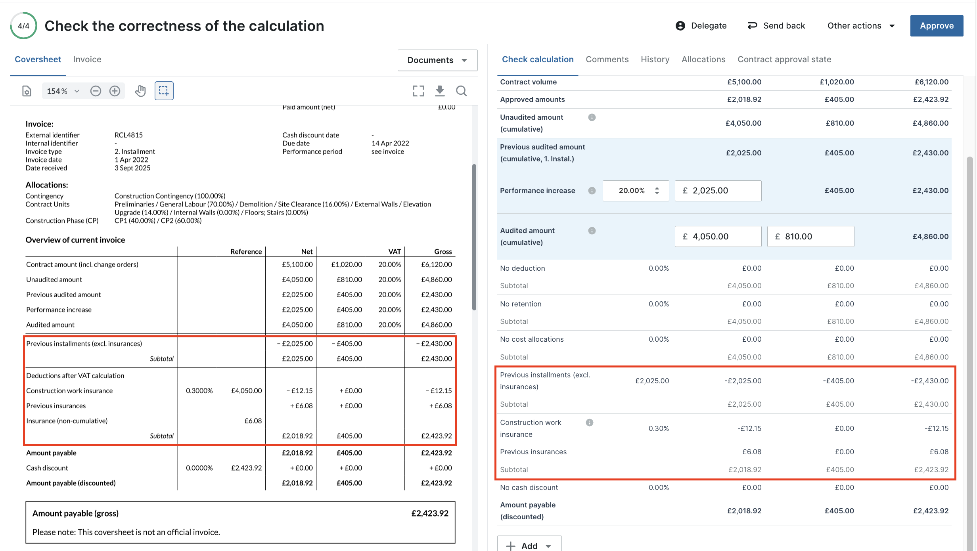The image size is (977, 551).
Task: Zoom in with the plus icon
Action: [x=115, y=91]
